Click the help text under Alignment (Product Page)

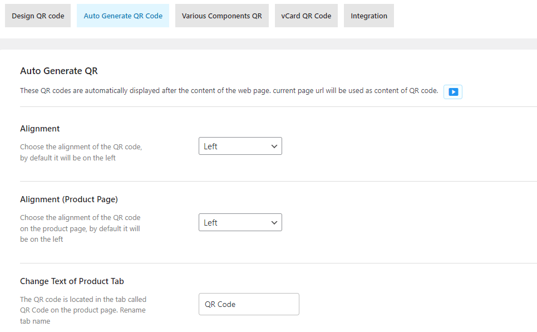[x=80, y=228]
